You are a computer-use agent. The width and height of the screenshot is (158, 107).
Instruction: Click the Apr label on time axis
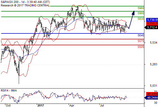point(72,105)
